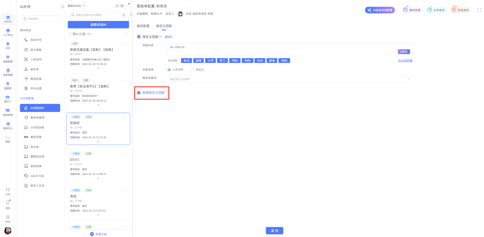This screenshot has height=237, width=484.
Task: Open the CRM icon in left sidebar
Action: (x=8, y=44)
